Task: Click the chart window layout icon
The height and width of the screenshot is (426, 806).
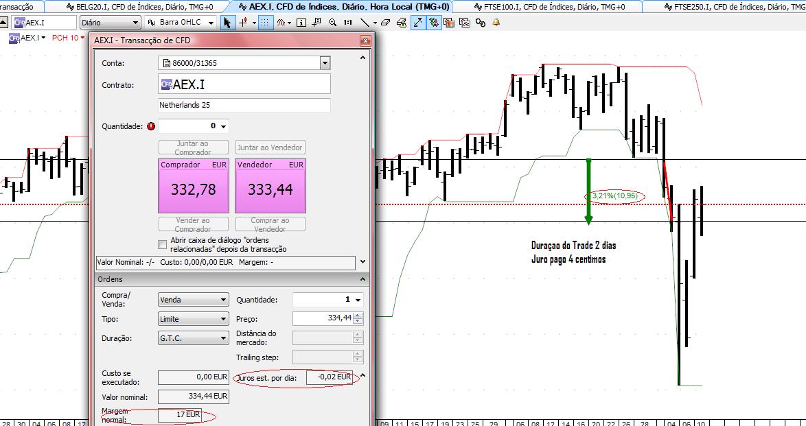Action: (x=465, y=23)
